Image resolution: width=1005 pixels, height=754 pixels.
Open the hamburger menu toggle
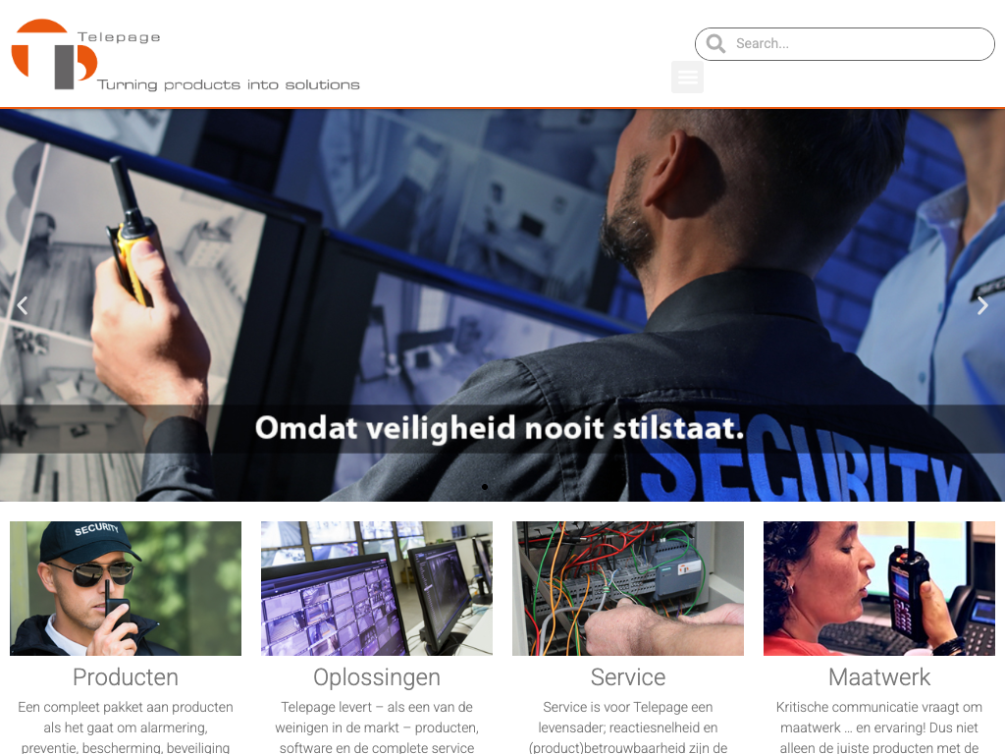(687, 77)
